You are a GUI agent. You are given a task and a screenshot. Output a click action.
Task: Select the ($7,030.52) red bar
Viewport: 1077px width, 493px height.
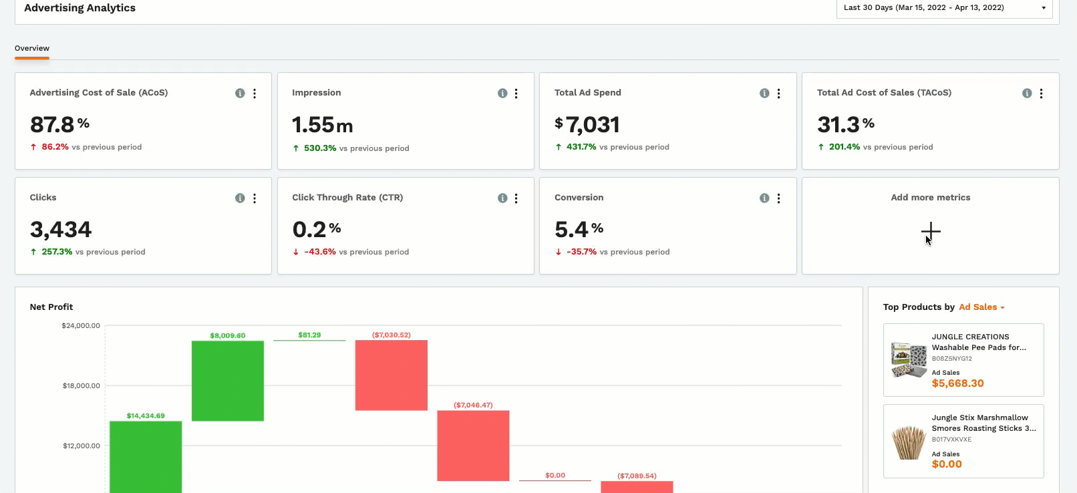[x=392, y=375]
